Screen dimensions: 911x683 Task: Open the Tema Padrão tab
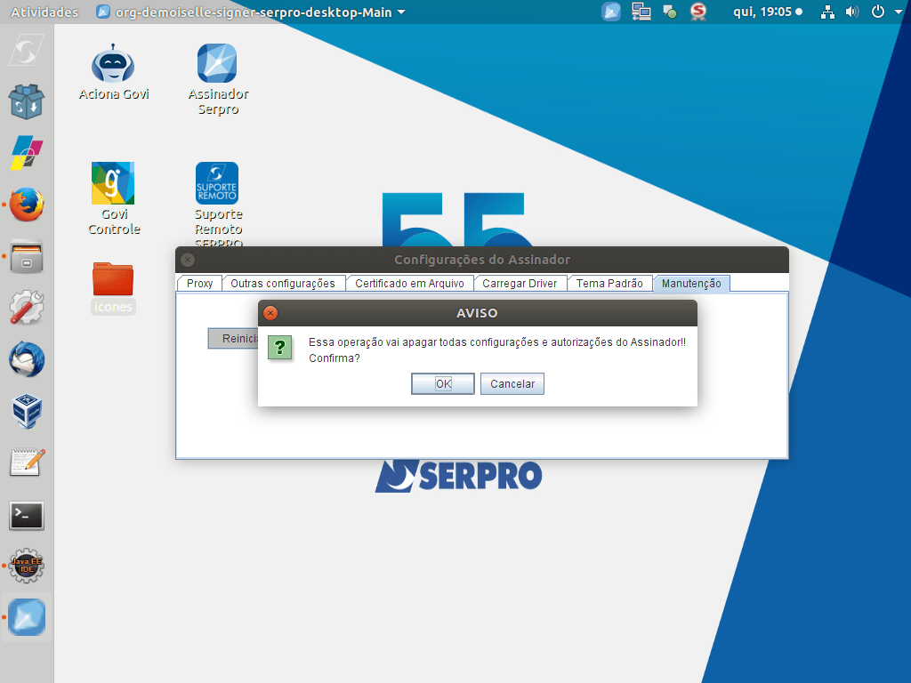point(609,284)
